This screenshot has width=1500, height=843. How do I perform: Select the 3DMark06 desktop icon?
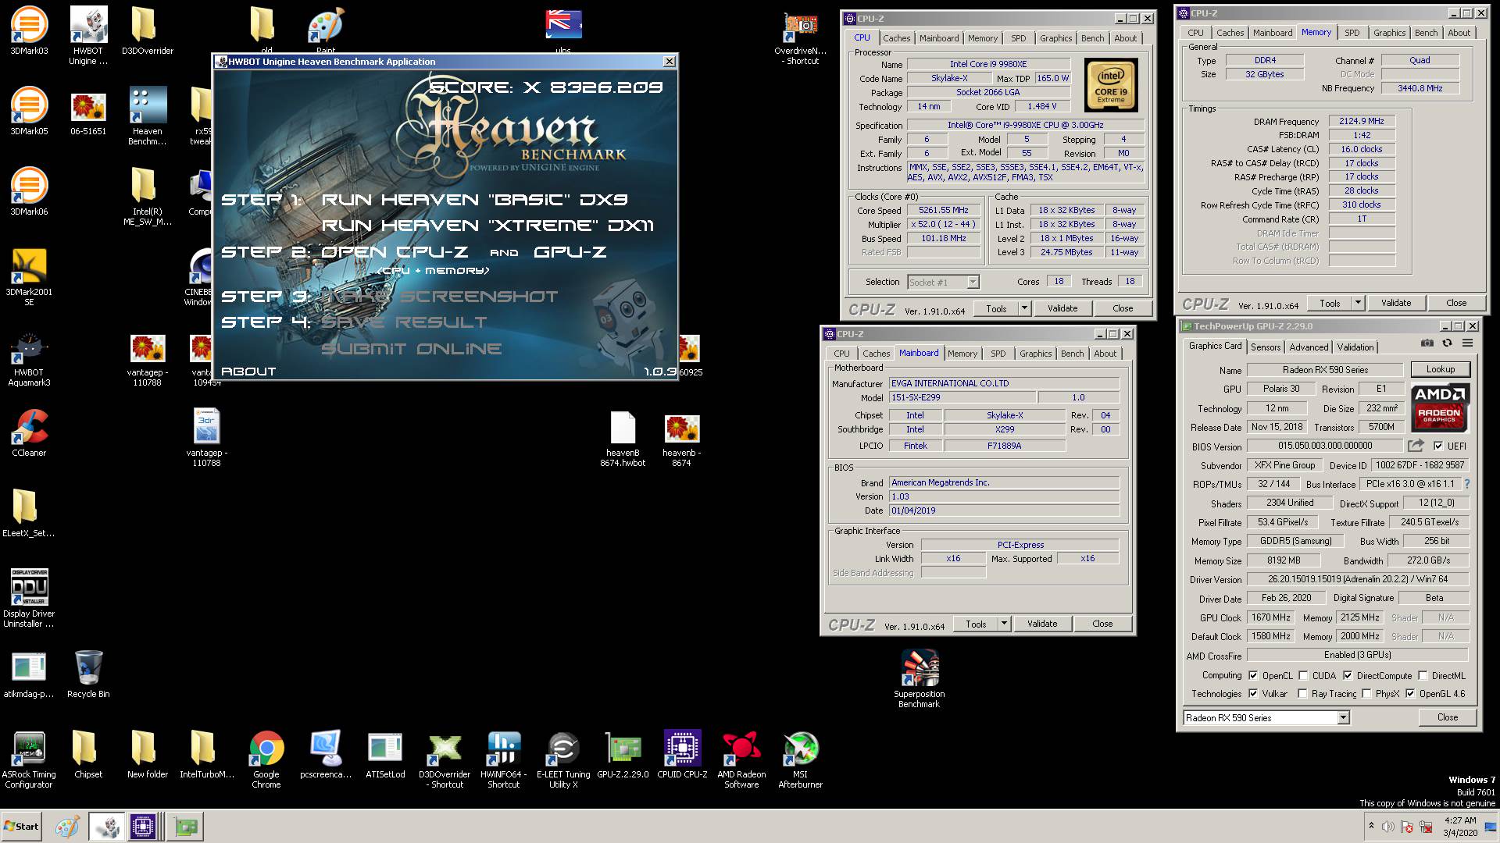pyautogui.click(x=29, y=192)
